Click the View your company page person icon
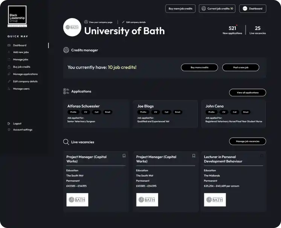The width and height of the screenshot is (281, 228). tap(86, 22)
